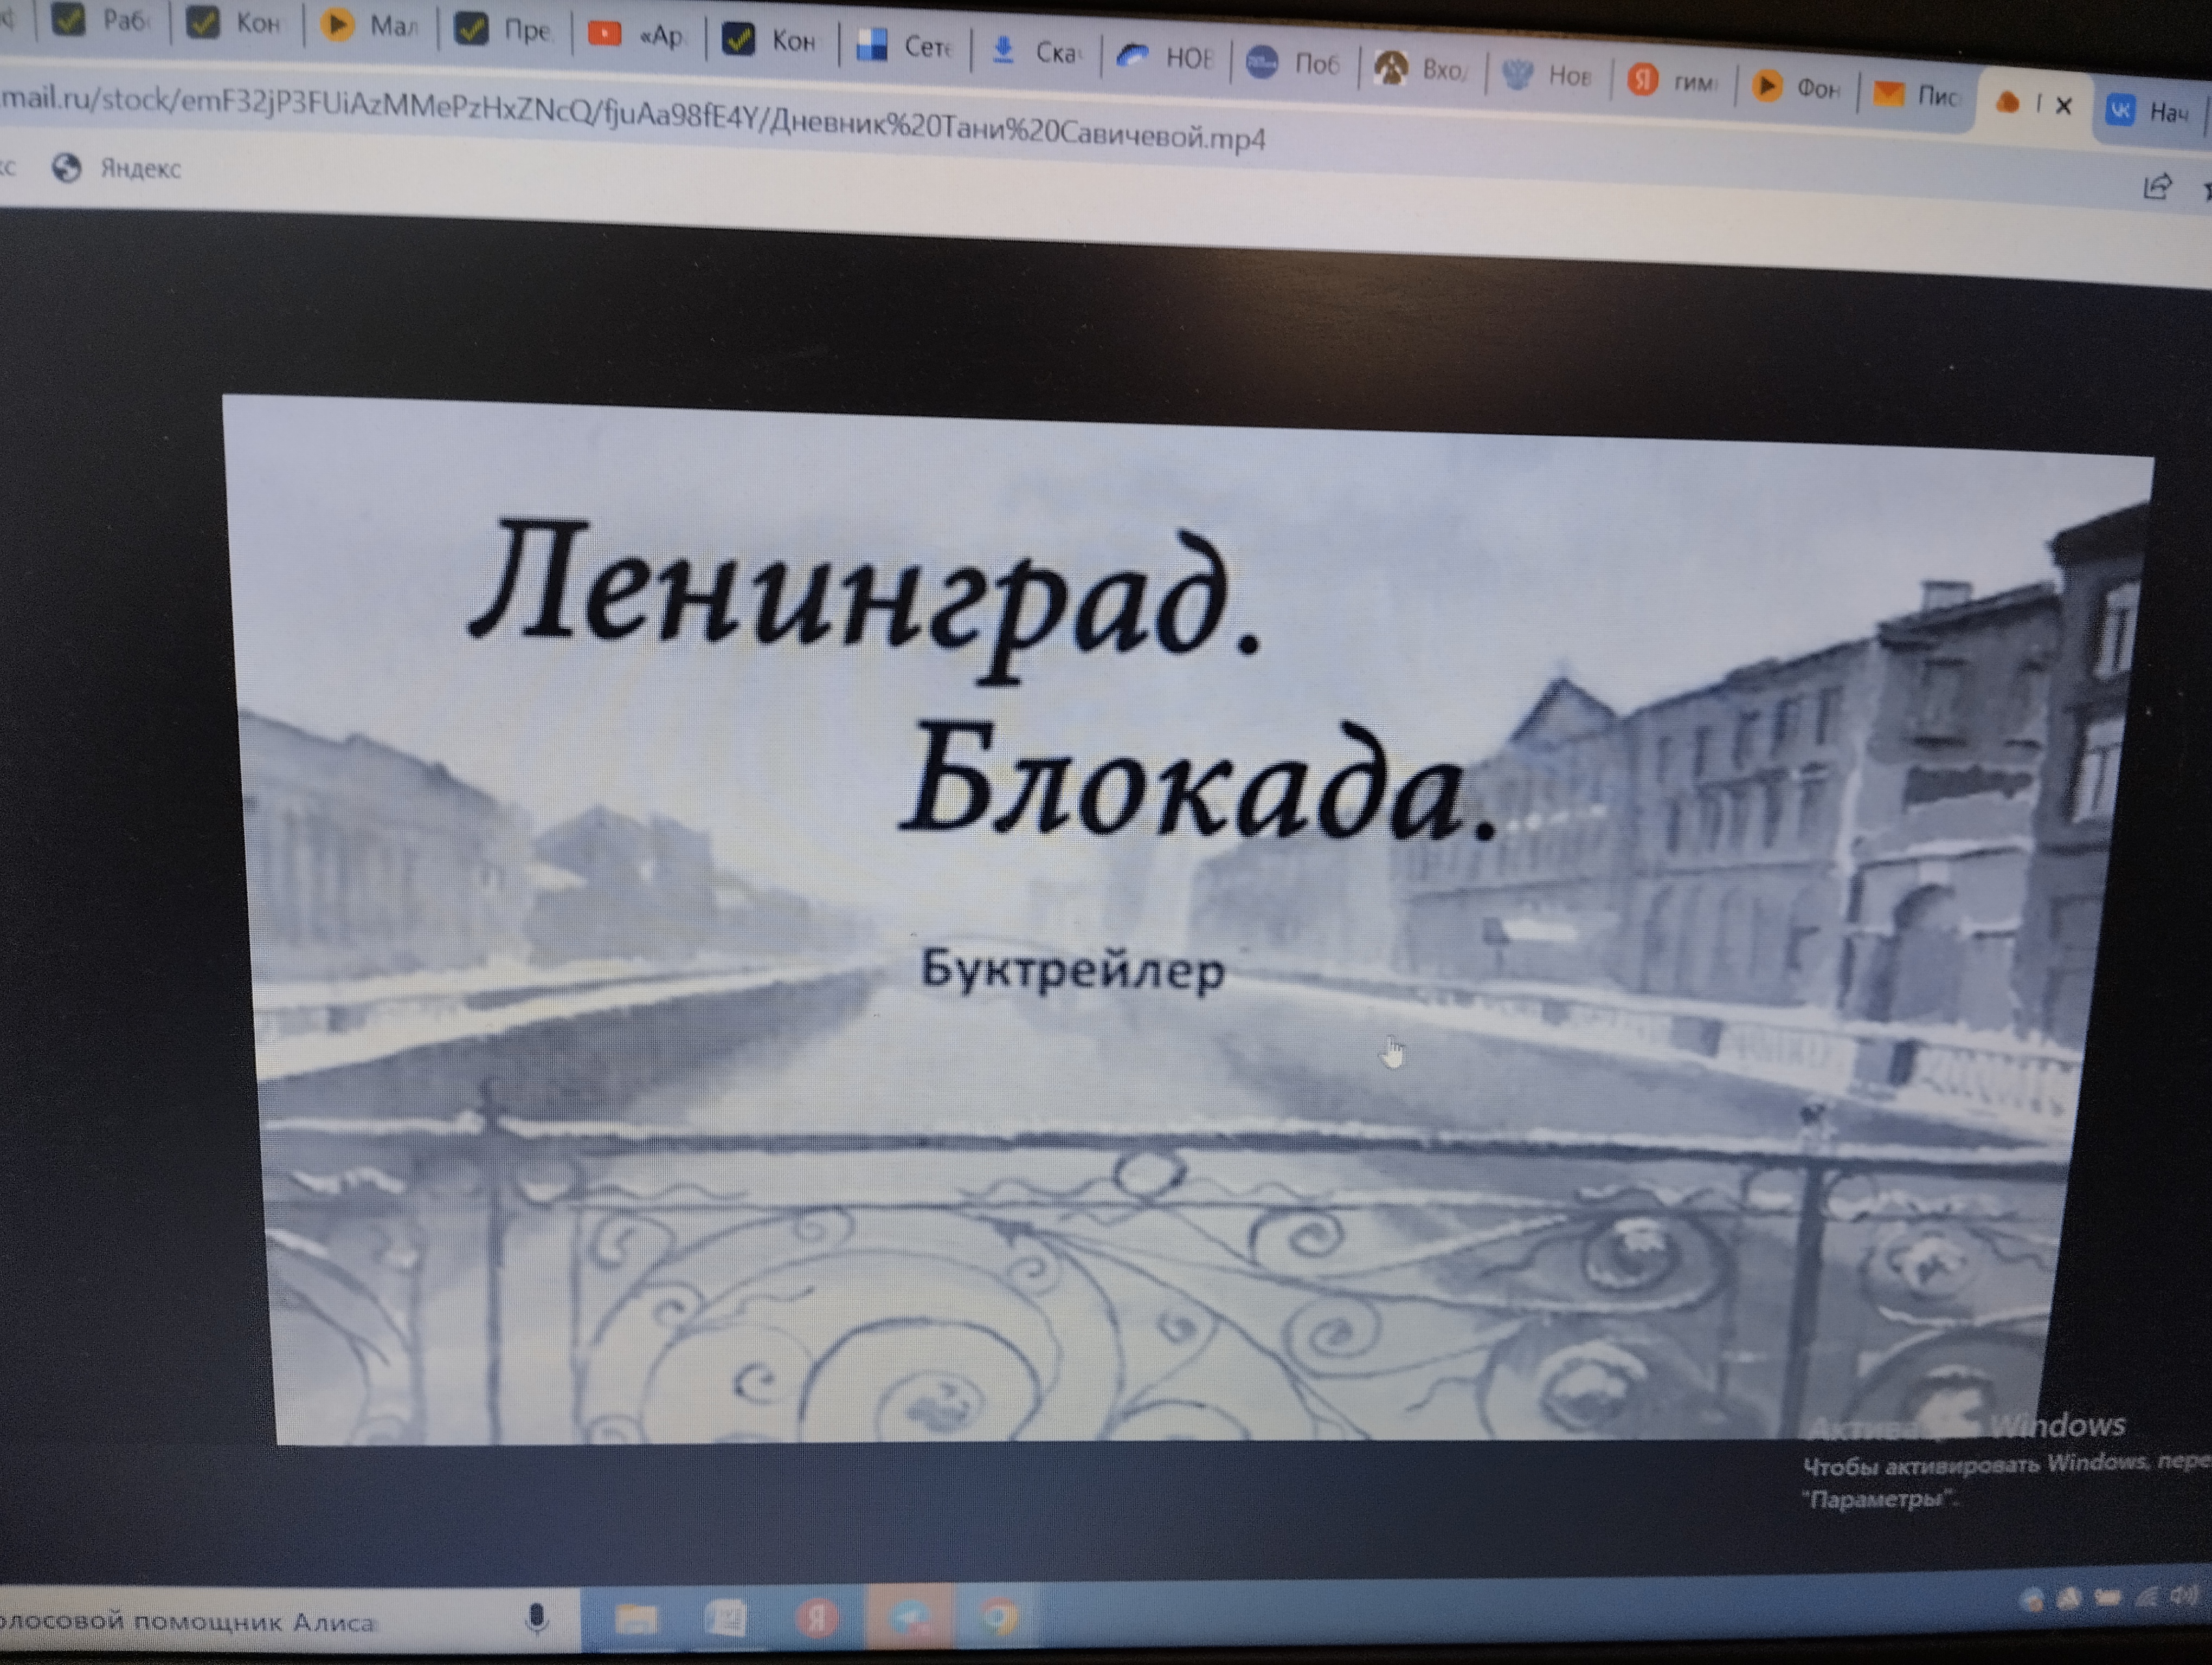Click the share page icon
Image resolution: width=2212 pixels, height=1665 pixels.
pyautogui.click(x=2157, y=187)
